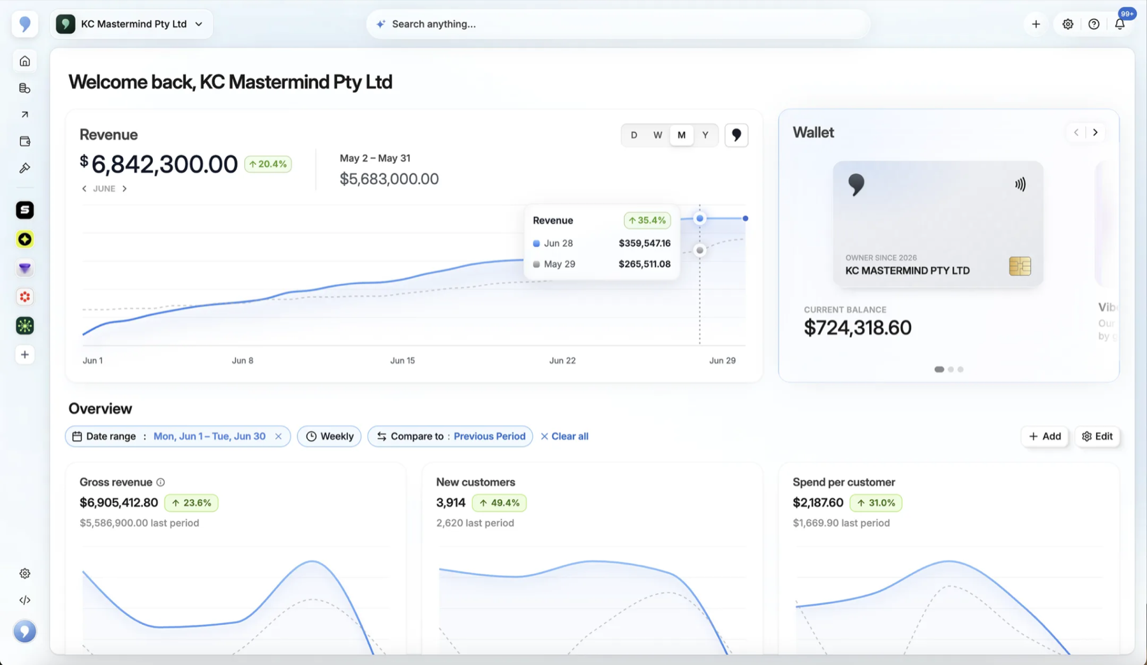
Task: Expand the KC Mastermind Pty Ltd account dropdown
Action: (131, 24)
